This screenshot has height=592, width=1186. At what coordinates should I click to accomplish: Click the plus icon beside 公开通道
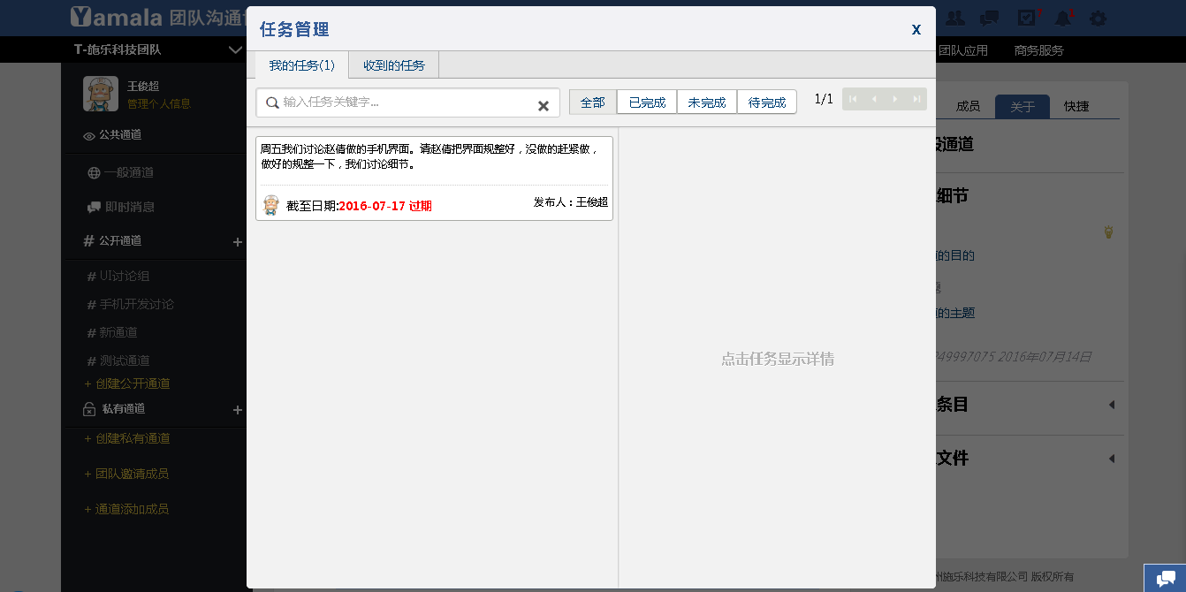[237, 241]
